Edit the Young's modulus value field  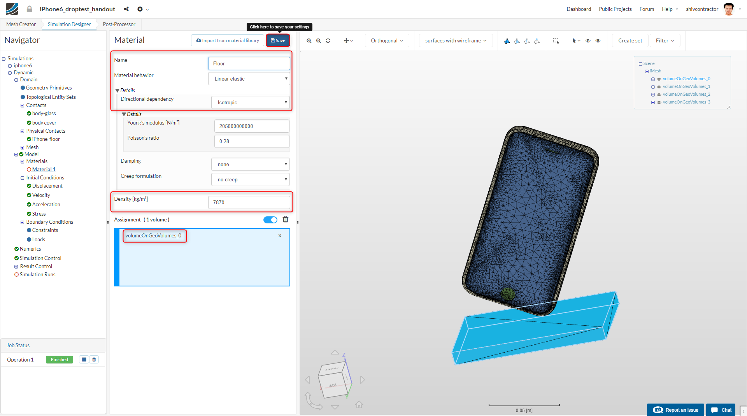point(252,126)
